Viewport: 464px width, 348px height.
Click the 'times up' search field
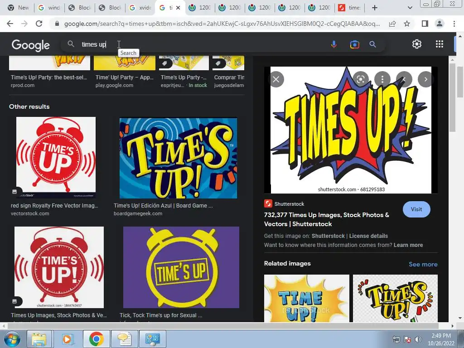(195, 44)
